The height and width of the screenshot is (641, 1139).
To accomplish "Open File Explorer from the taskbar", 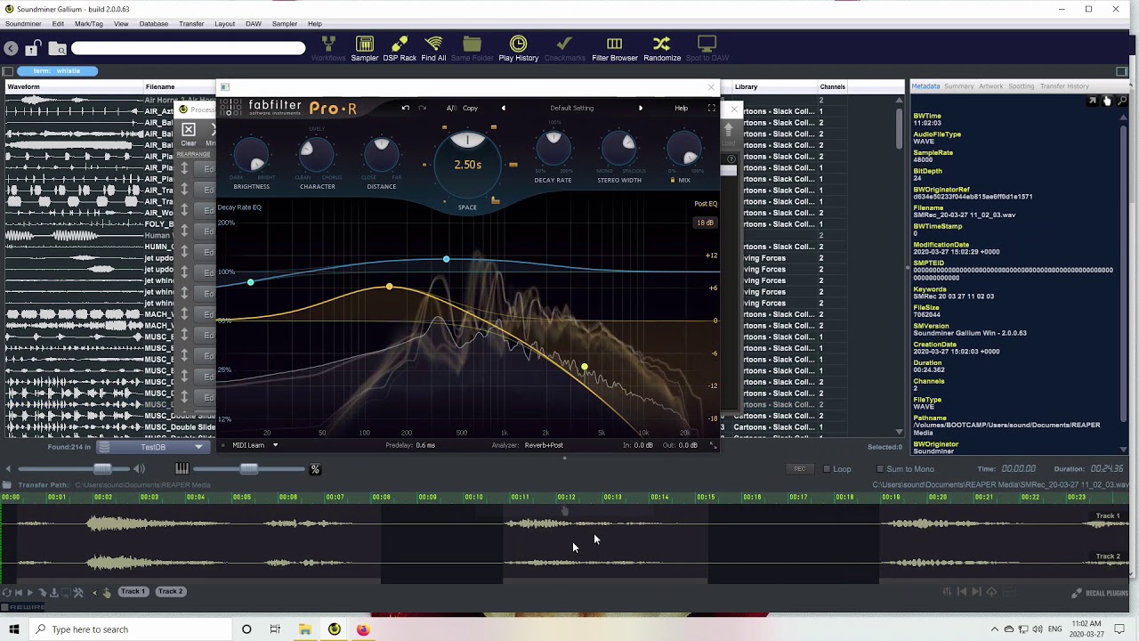I will coord(304,629).
